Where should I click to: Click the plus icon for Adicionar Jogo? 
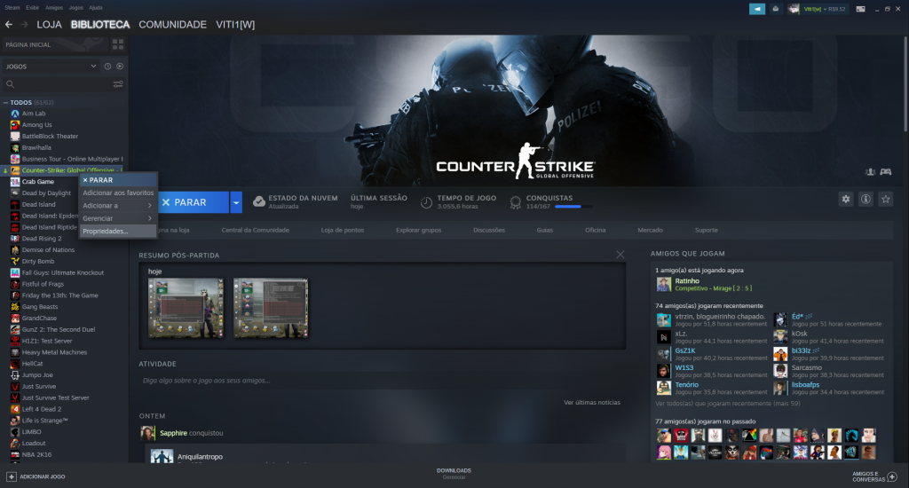[x=11, y=476]
